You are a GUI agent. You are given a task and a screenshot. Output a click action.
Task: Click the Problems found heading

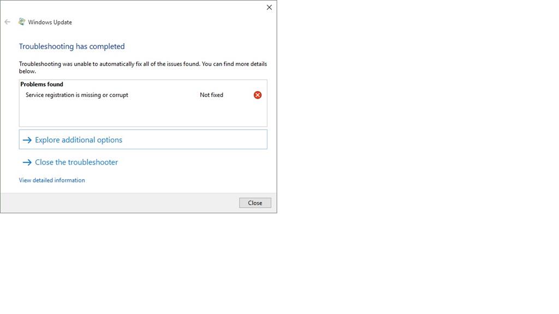pyautogui.click(x=41, y=84)
